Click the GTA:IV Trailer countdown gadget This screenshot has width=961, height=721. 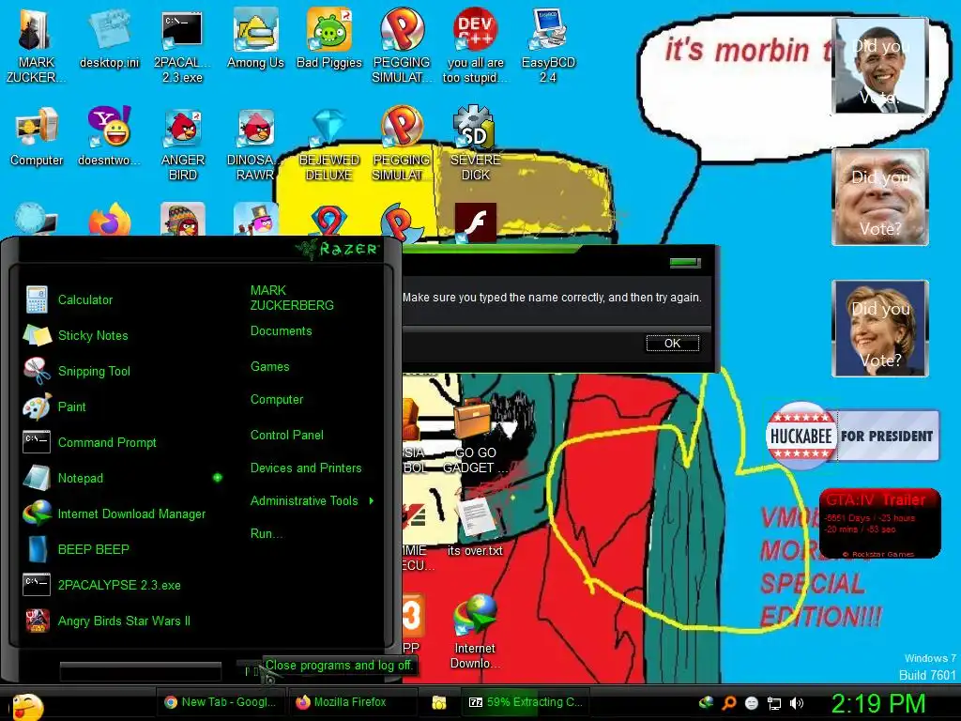(x=879, y=523)
